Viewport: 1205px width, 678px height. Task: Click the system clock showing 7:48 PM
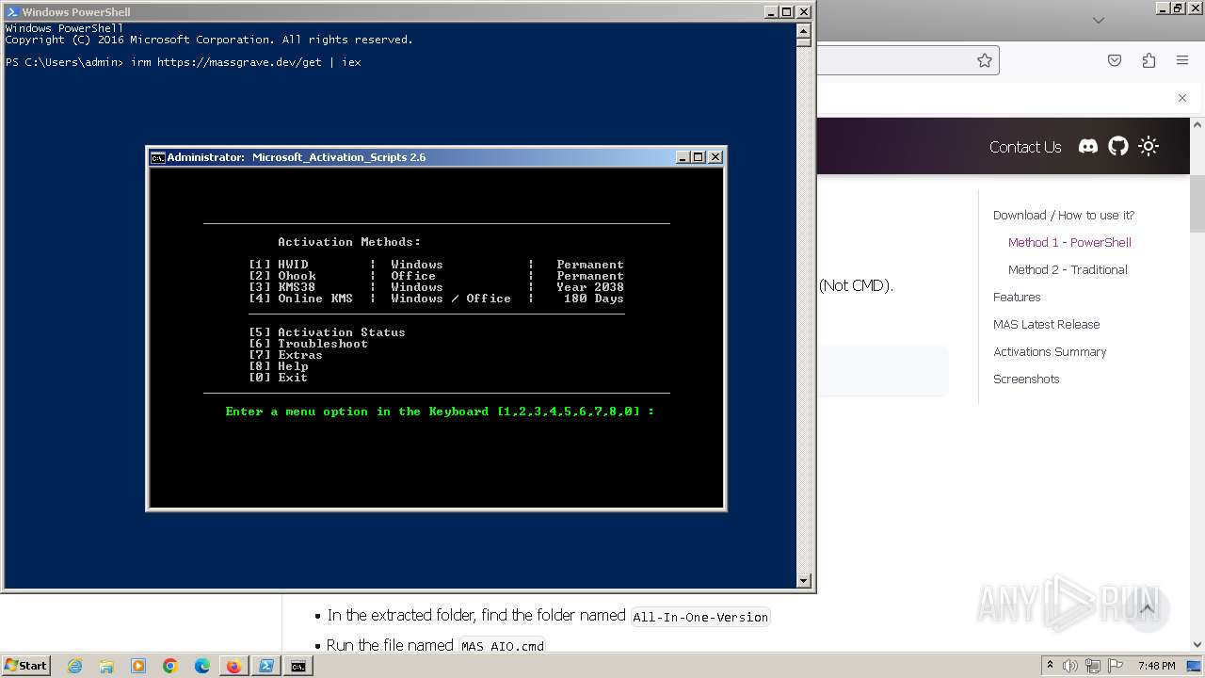1156,666
